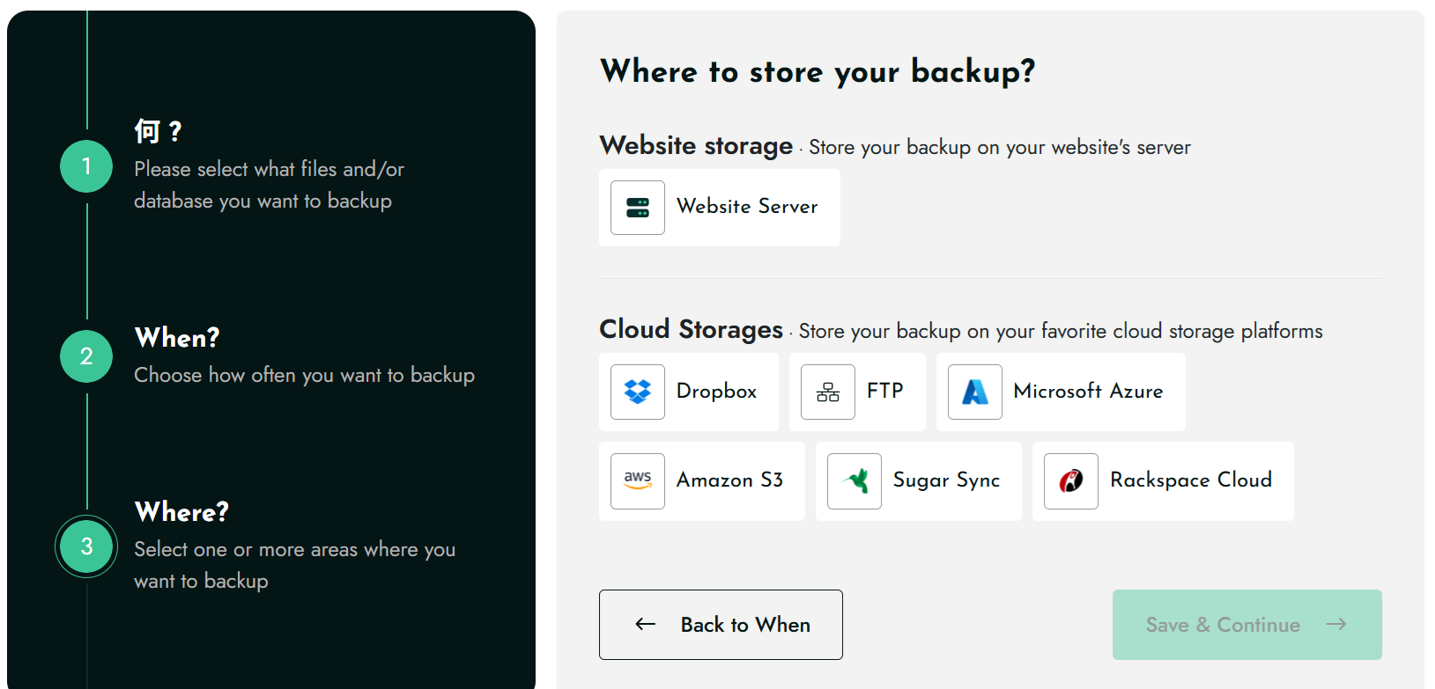Click the FTP network icon
The width and height of the screenshot is (1435, 689).
tap(827, 392)
